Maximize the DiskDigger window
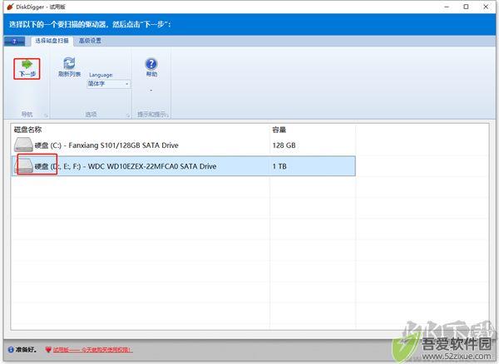 [x=466, y=7]
